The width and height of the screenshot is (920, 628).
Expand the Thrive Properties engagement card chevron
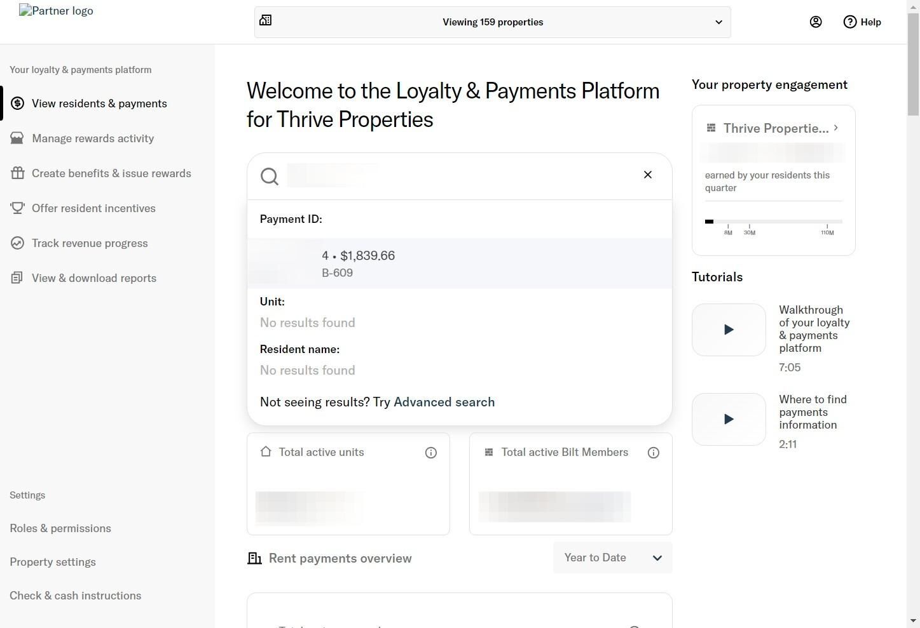[x=835, y=128]
